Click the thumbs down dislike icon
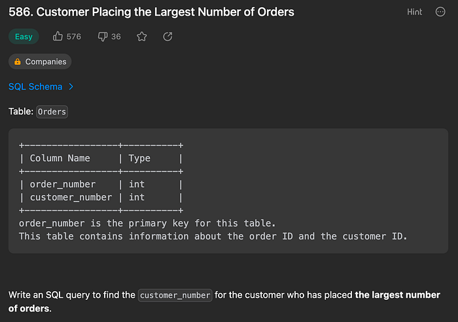The height and width of the screenshot is (322, 458). tap(102, 37)
